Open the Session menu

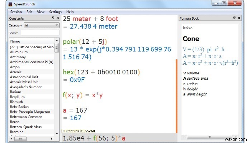[x=16, y=12]
